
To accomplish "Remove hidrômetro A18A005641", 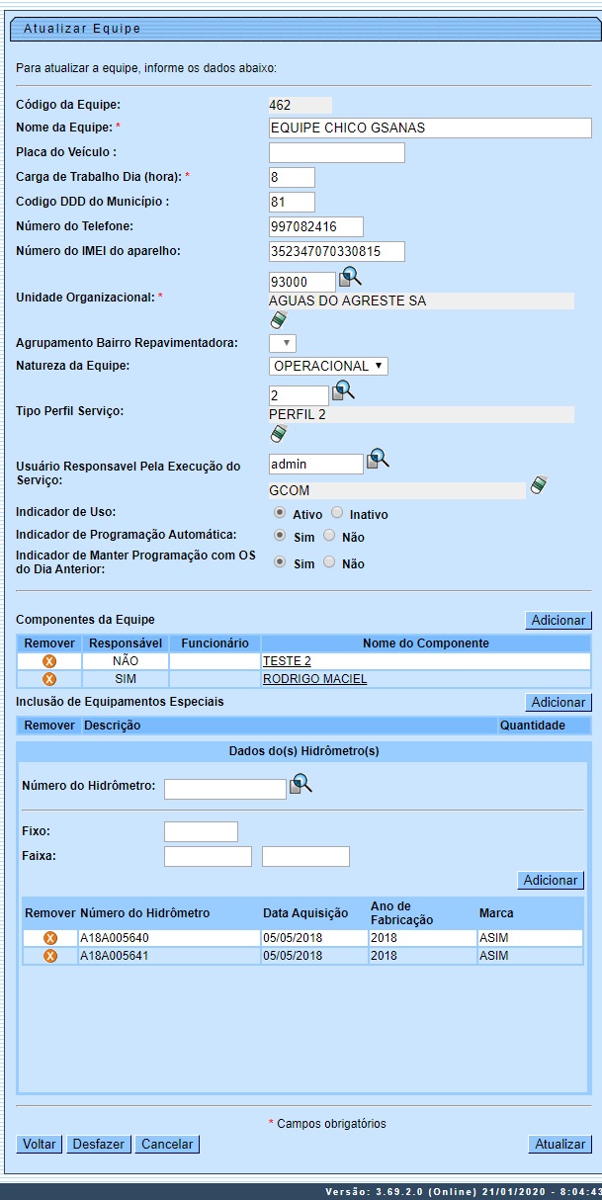I will tap(50, 956).
